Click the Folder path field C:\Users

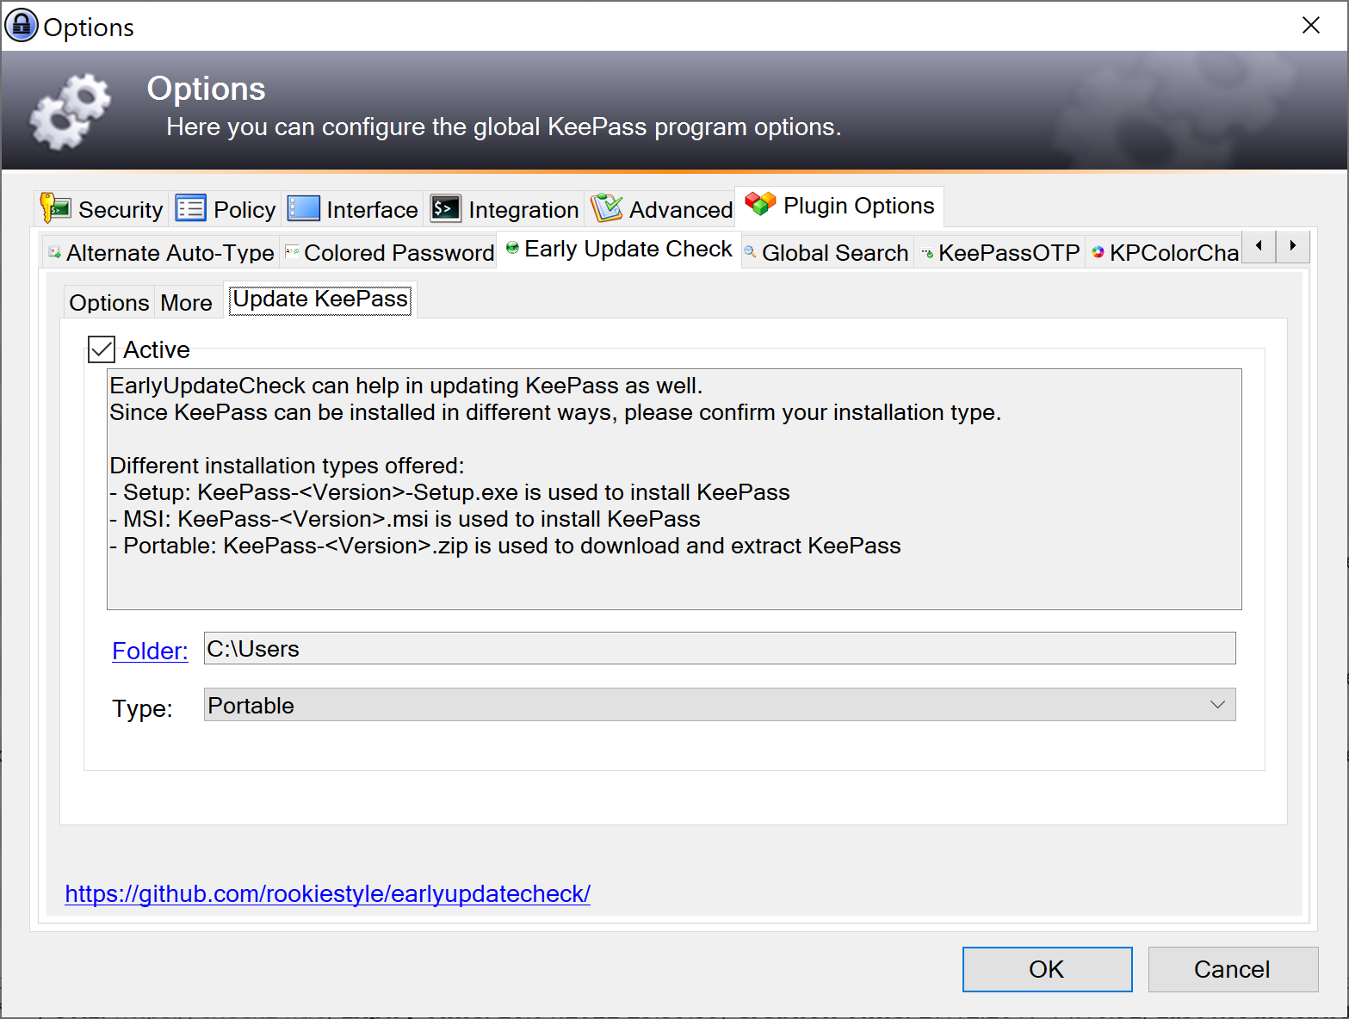(x=720, y=648)
